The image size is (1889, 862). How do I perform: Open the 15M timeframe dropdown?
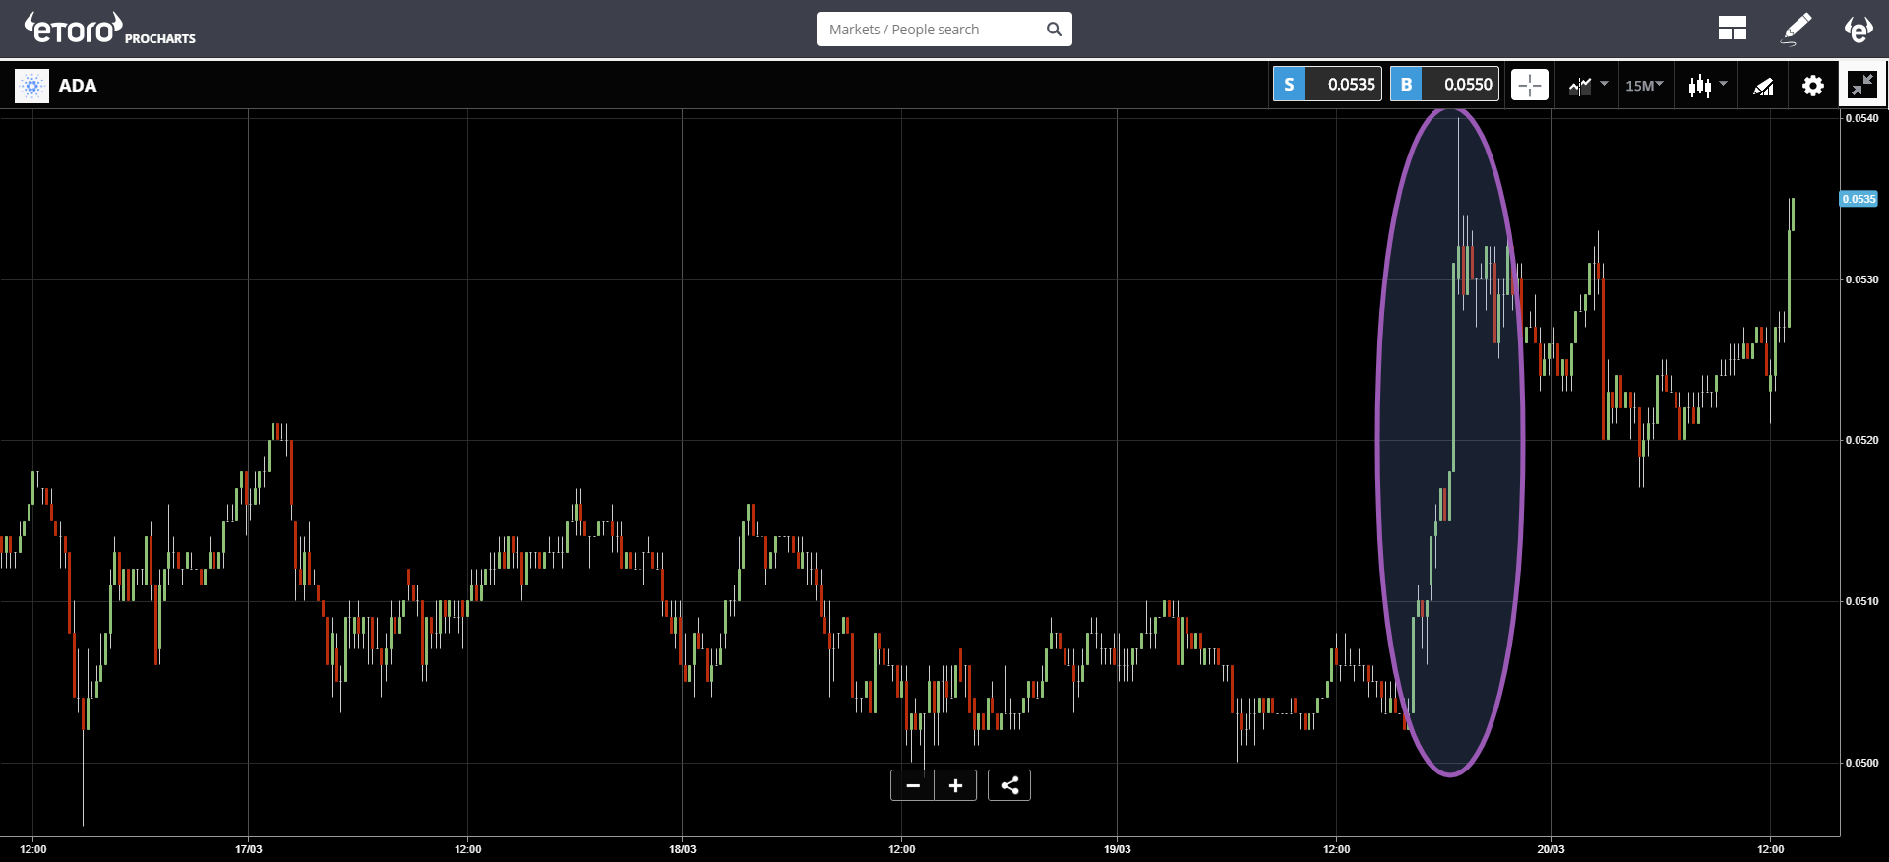pos(1643,86)
